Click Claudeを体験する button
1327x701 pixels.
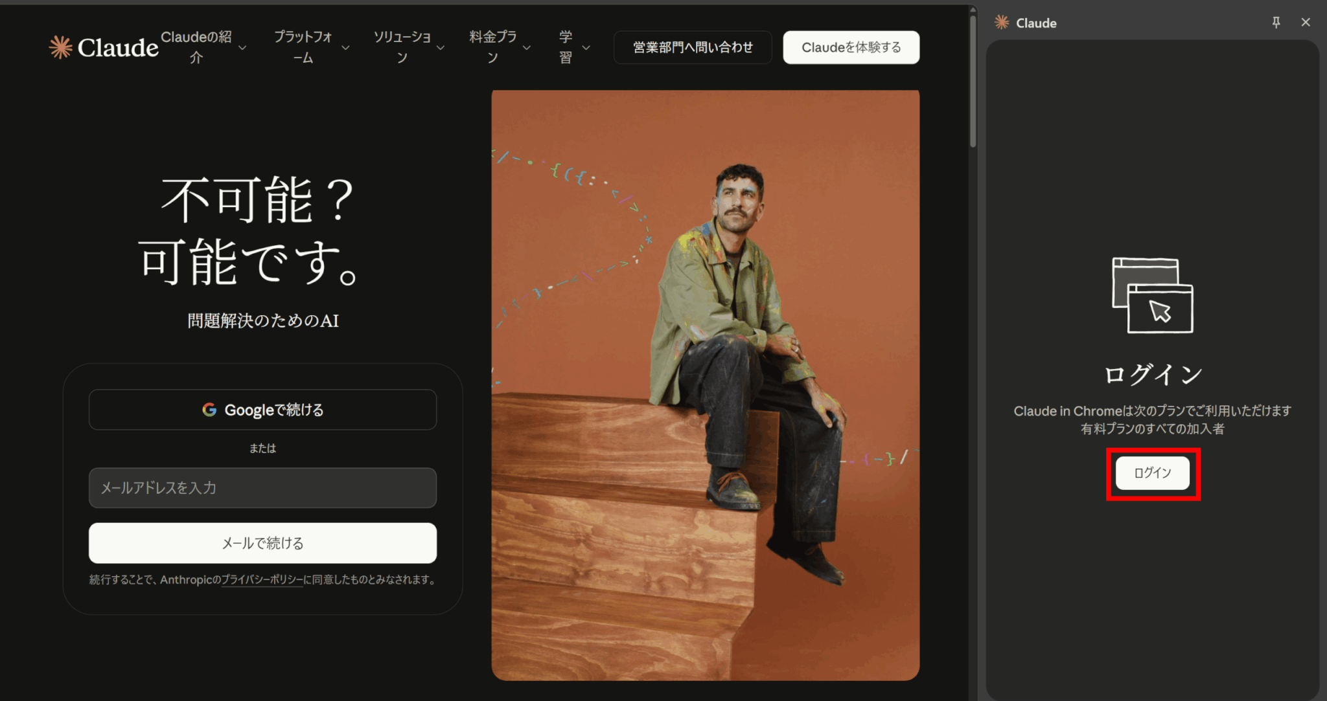coord(851,47)
